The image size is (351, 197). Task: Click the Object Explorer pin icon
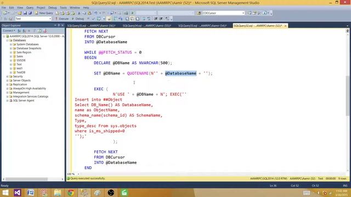point(59,25)
